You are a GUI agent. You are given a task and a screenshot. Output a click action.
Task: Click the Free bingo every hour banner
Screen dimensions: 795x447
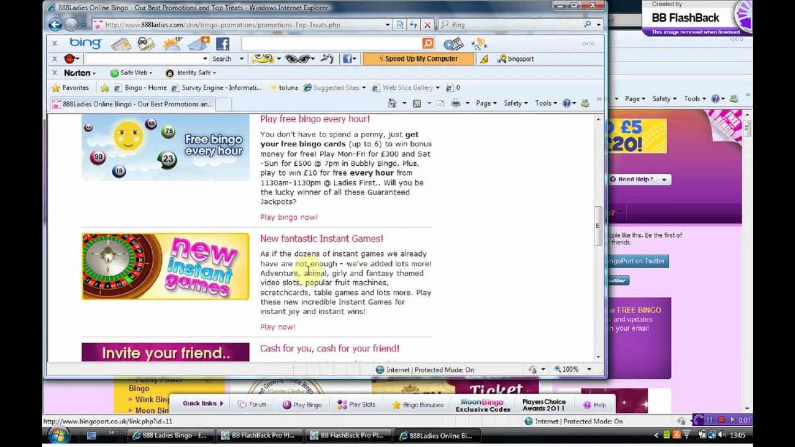coord(165,147)
